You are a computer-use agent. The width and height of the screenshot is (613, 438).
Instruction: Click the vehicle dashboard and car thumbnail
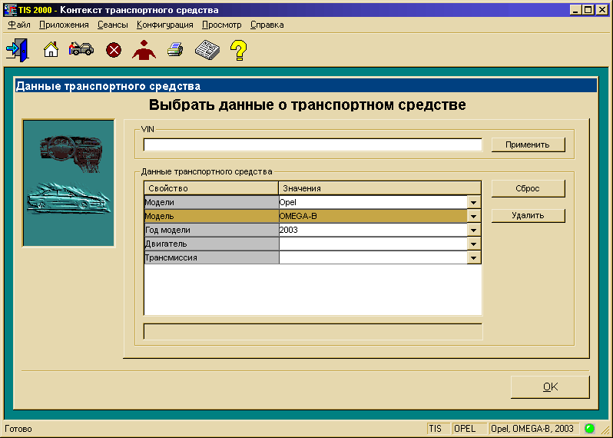[68, 183]
